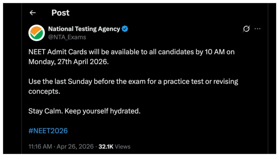Click the NEET Admit Cards sentence
Screen dimensions: 279x157
[97, 53]
